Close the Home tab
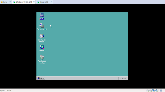The height and width of the screenshot is (92, 165). click(x=10, y=2)
